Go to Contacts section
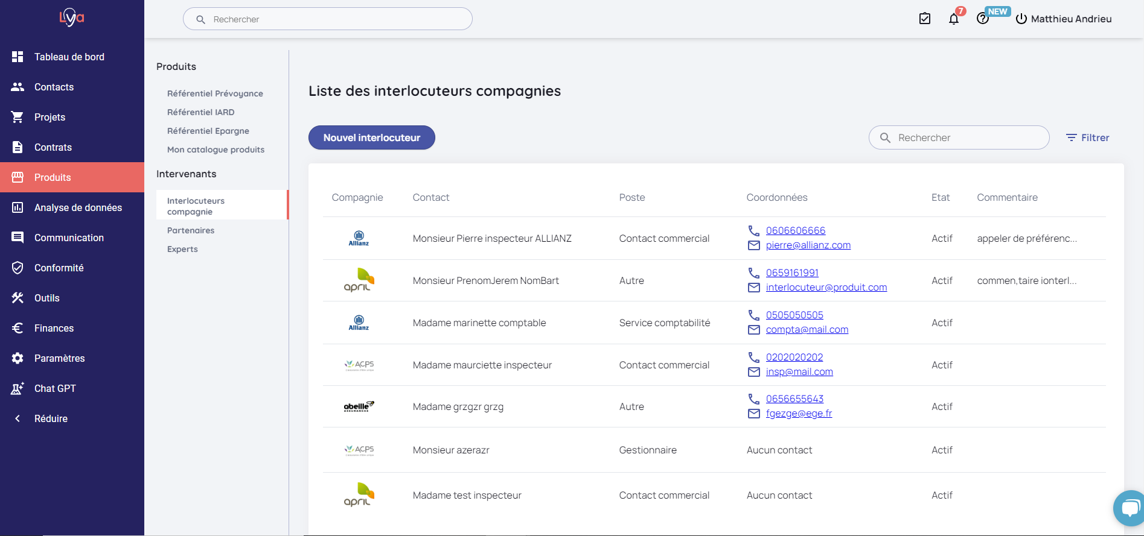 tap(72, 87)
